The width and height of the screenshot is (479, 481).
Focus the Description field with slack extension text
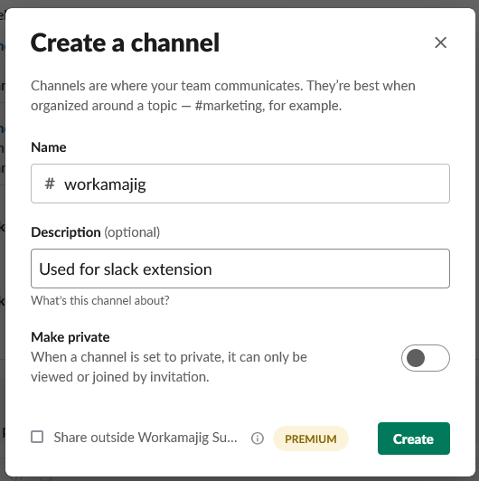pyautogui.click(x=240, y=269)
